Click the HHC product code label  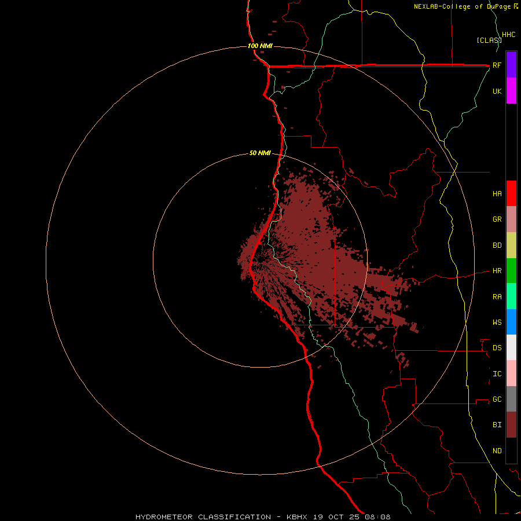click(x=509, y=35)
